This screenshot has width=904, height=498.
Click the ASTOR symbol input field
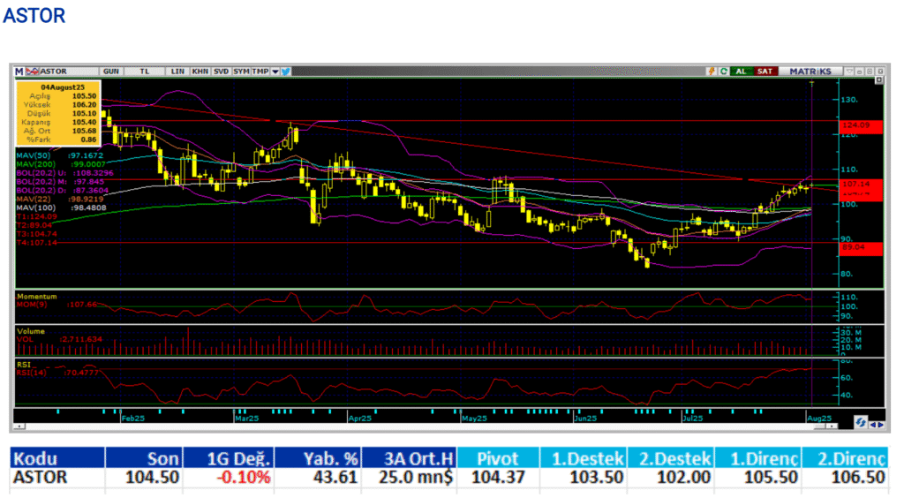(68, 72)
